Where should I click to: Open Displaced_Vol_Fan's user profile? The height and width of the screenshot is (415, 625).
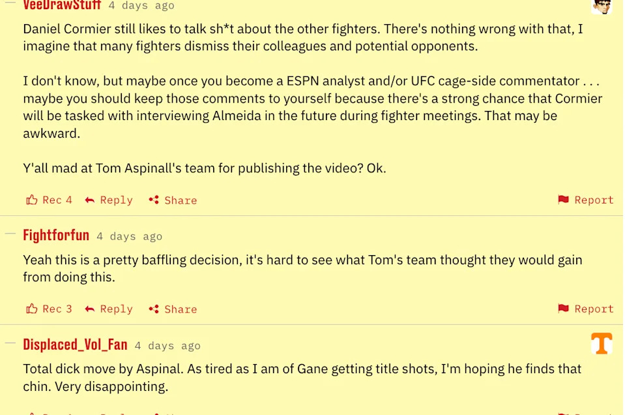[x=75, y=345]
